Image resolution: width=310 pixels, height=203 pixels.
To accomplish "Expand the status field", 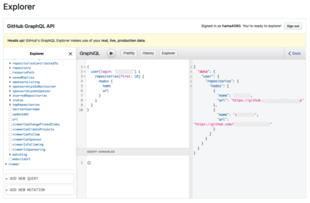I will tap(10, 100).
